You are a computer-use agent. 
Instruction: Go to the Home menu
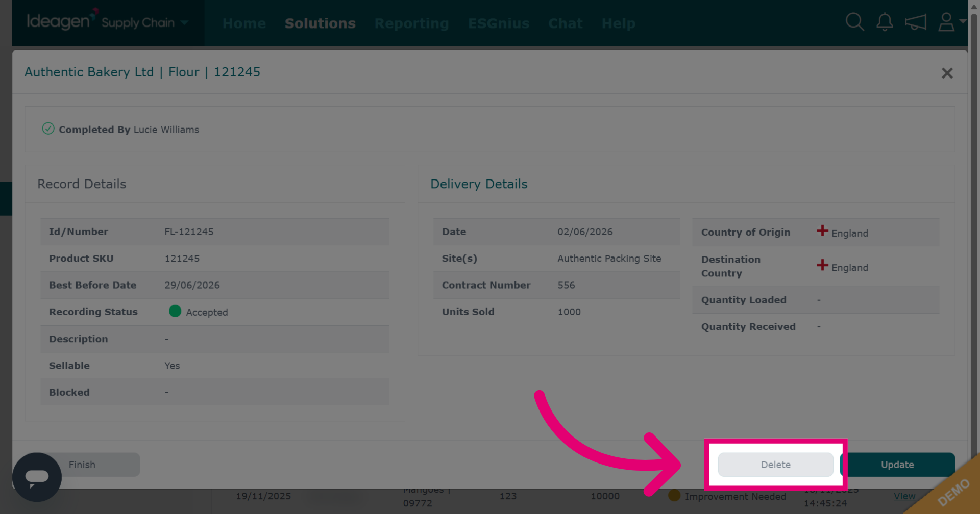point(244,23)
